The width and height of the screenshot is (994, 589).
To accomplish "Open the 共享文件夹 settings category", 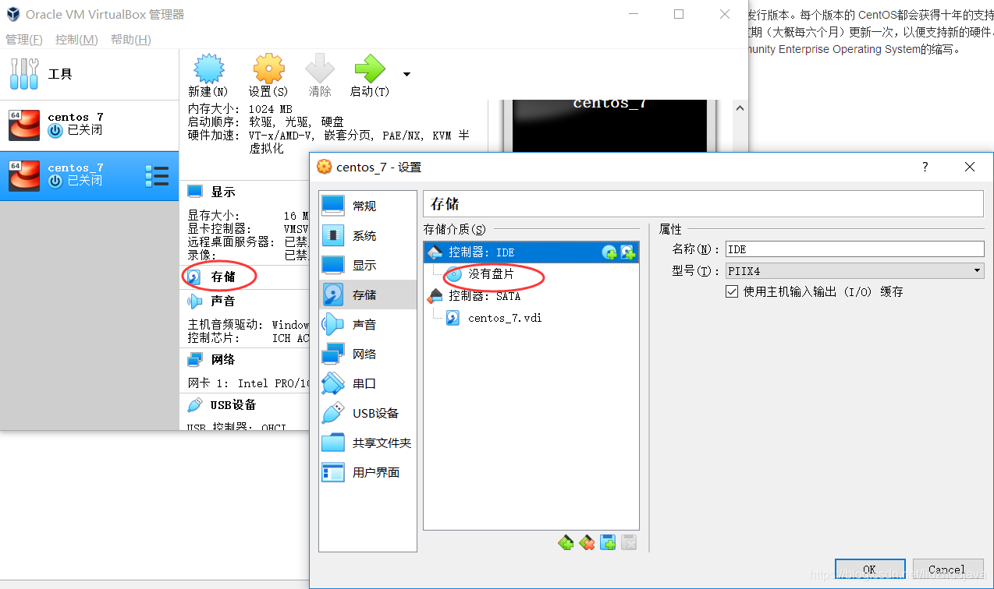I will tap(367, 443).
